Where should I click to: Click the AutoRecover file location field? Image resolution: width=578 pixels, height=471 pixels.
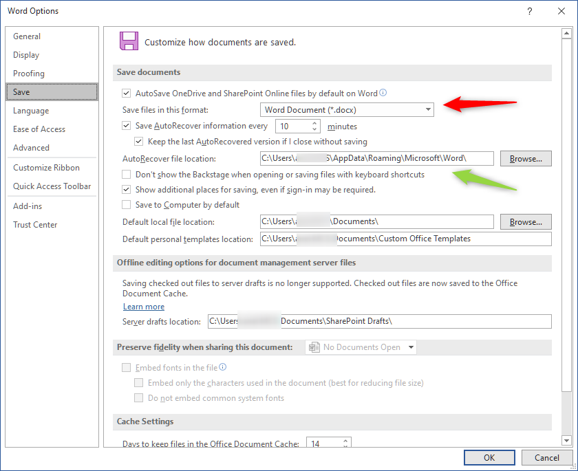tap(377, 158)
